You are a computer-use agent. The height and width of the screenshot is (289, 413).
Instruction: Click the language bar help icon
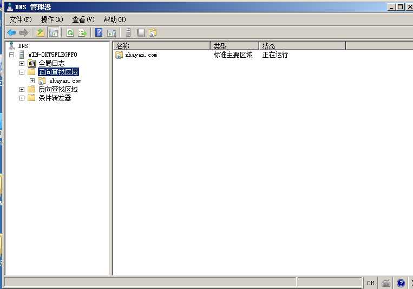[x=401, y=283]
